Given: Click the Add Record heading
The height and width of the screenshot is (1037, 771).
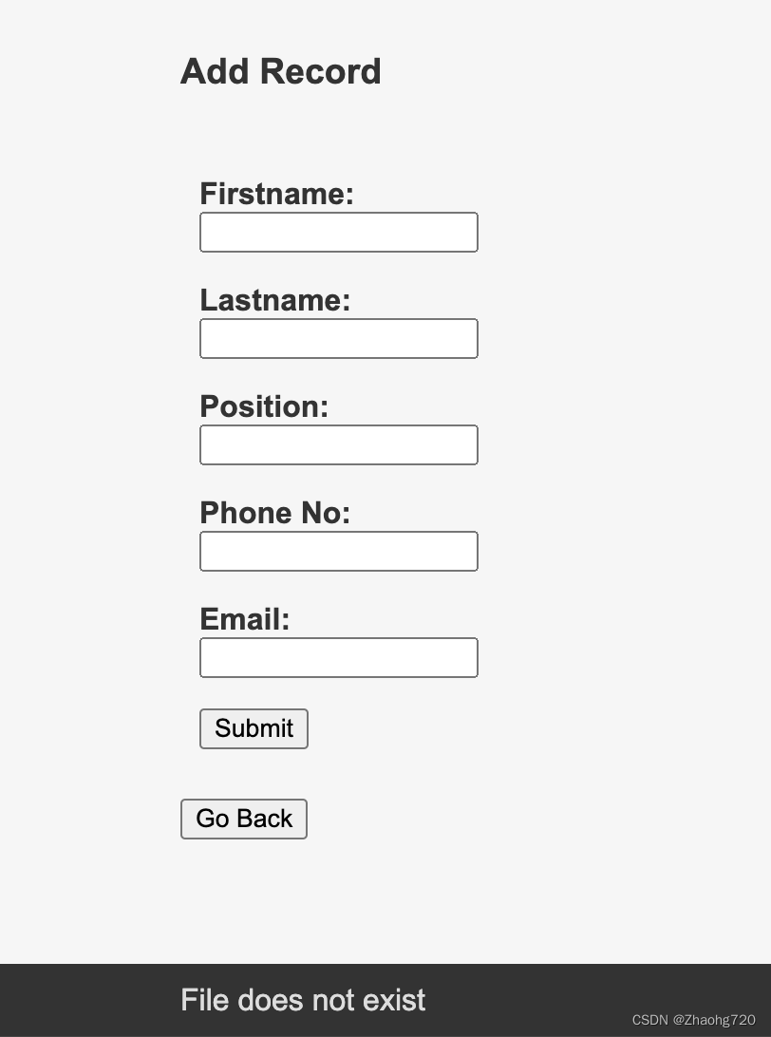Looking at the screenshot, I should point(280,72).
